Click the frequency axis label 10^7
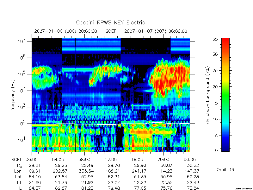The width and height of the screenshot is (253, 190). 22,41
